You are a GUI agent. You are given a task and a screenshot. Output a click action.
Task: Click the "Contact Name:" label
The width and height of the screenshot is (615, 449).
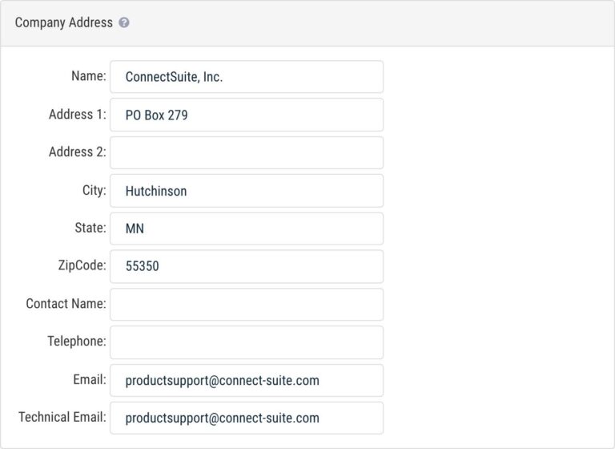[x=66, y=304]
